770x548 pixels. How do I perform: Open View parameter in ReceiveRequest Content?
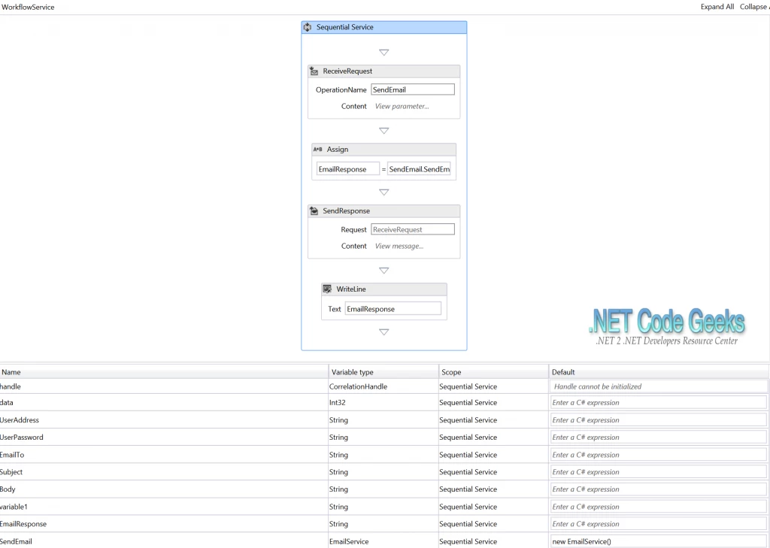pyautogui.click(x=402, y=106)
